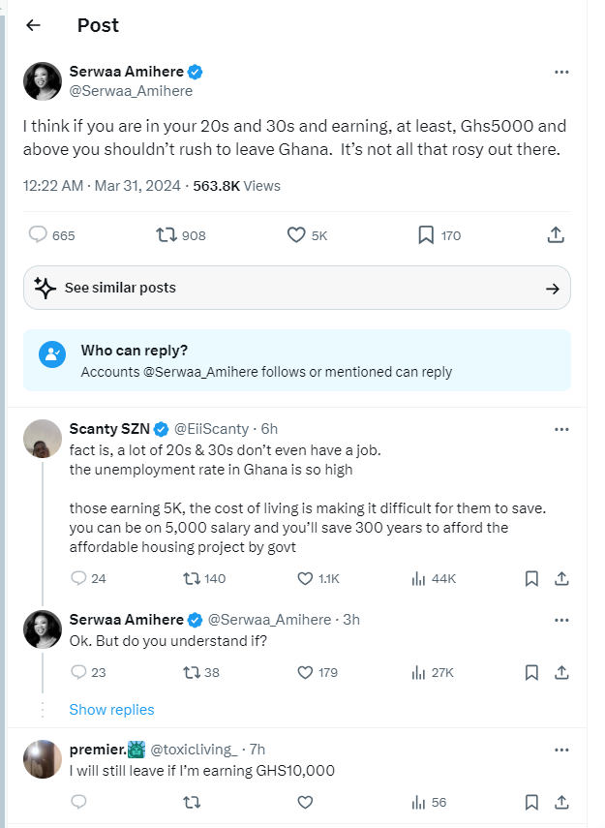Repost Serwaa Amihere's main post

(166, 235)
